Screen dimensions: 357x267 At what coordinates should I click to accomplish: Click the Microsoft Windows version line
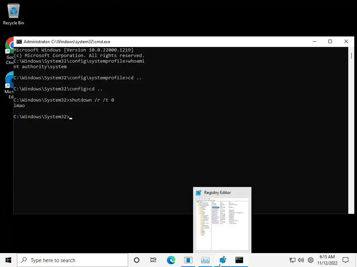pyautogui.click(x=74, y=50)
